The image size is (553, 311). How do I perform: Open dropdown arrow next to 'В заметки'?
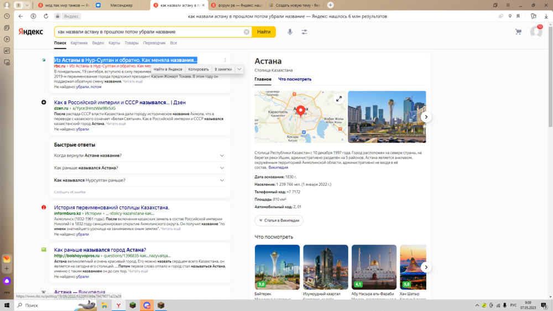239,69
